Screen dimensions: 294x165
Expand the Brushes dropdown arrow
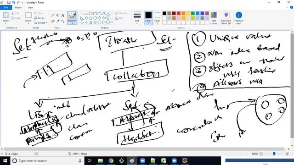[x=72, y=23]
